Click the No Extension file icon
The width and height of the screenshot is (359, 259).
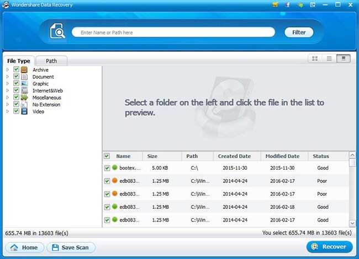[x=24, y=104]
